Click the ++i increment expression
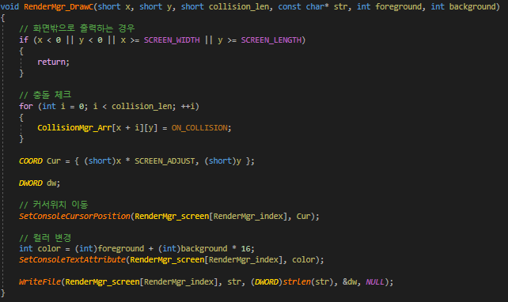 coord(188,106)
